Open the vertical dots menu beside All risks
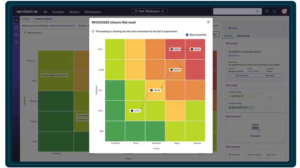This screenshot has width=300, height=168. coord(283,28)
